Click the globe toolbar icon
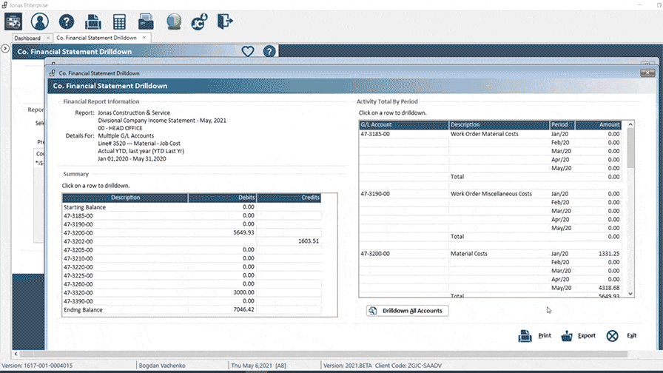 coord(174,21)
